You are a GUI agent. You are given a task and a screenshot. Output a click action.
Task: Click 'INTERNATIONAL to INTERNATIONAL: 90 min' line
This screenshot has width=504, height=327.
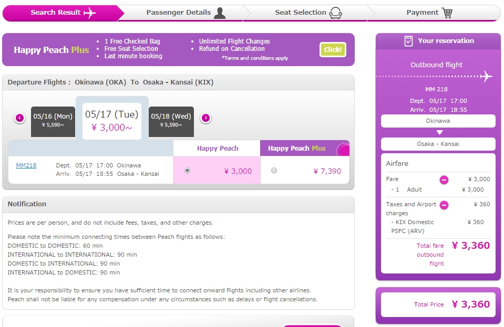point(73,255)
